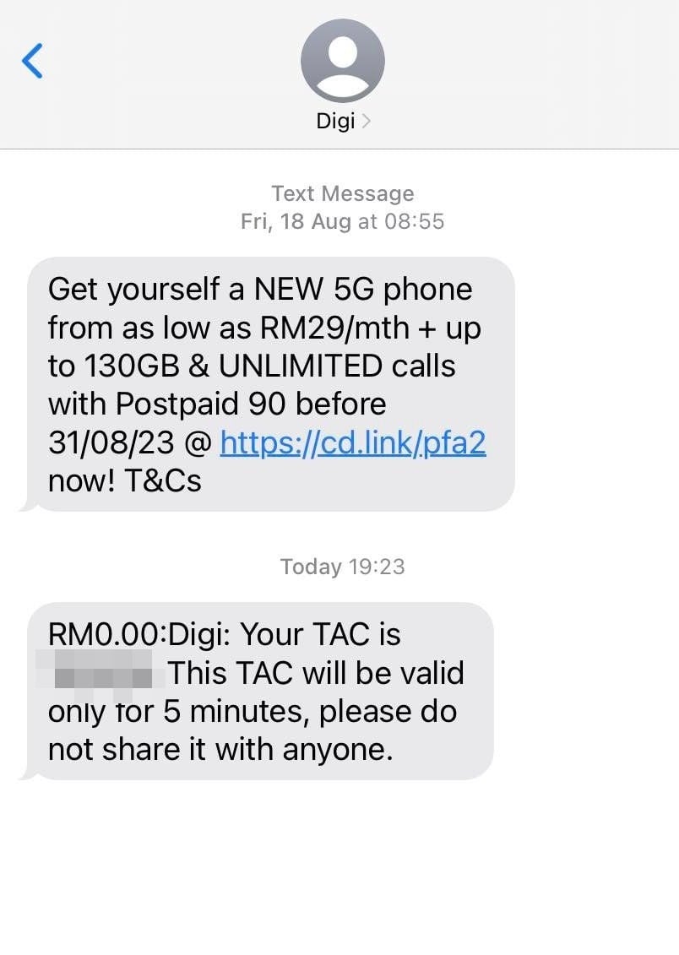Click the T&Cs text in promo message

click(x=163, y=481)
